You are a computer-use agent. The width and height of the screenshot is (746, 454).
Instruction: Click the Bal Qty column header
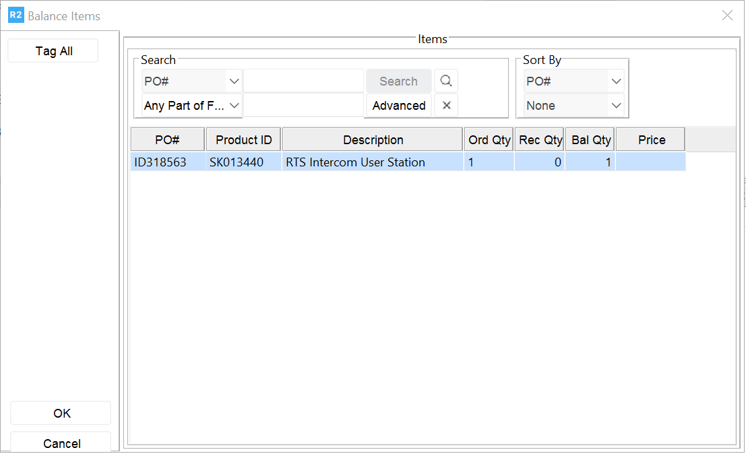590,140
